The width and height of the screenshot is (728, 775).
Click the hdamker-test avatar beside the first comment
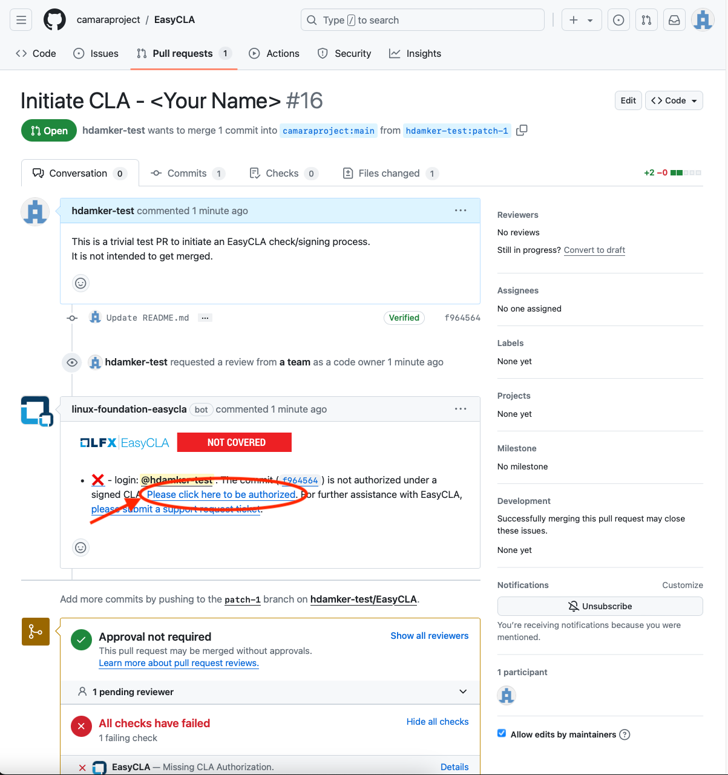pos(35,212)
